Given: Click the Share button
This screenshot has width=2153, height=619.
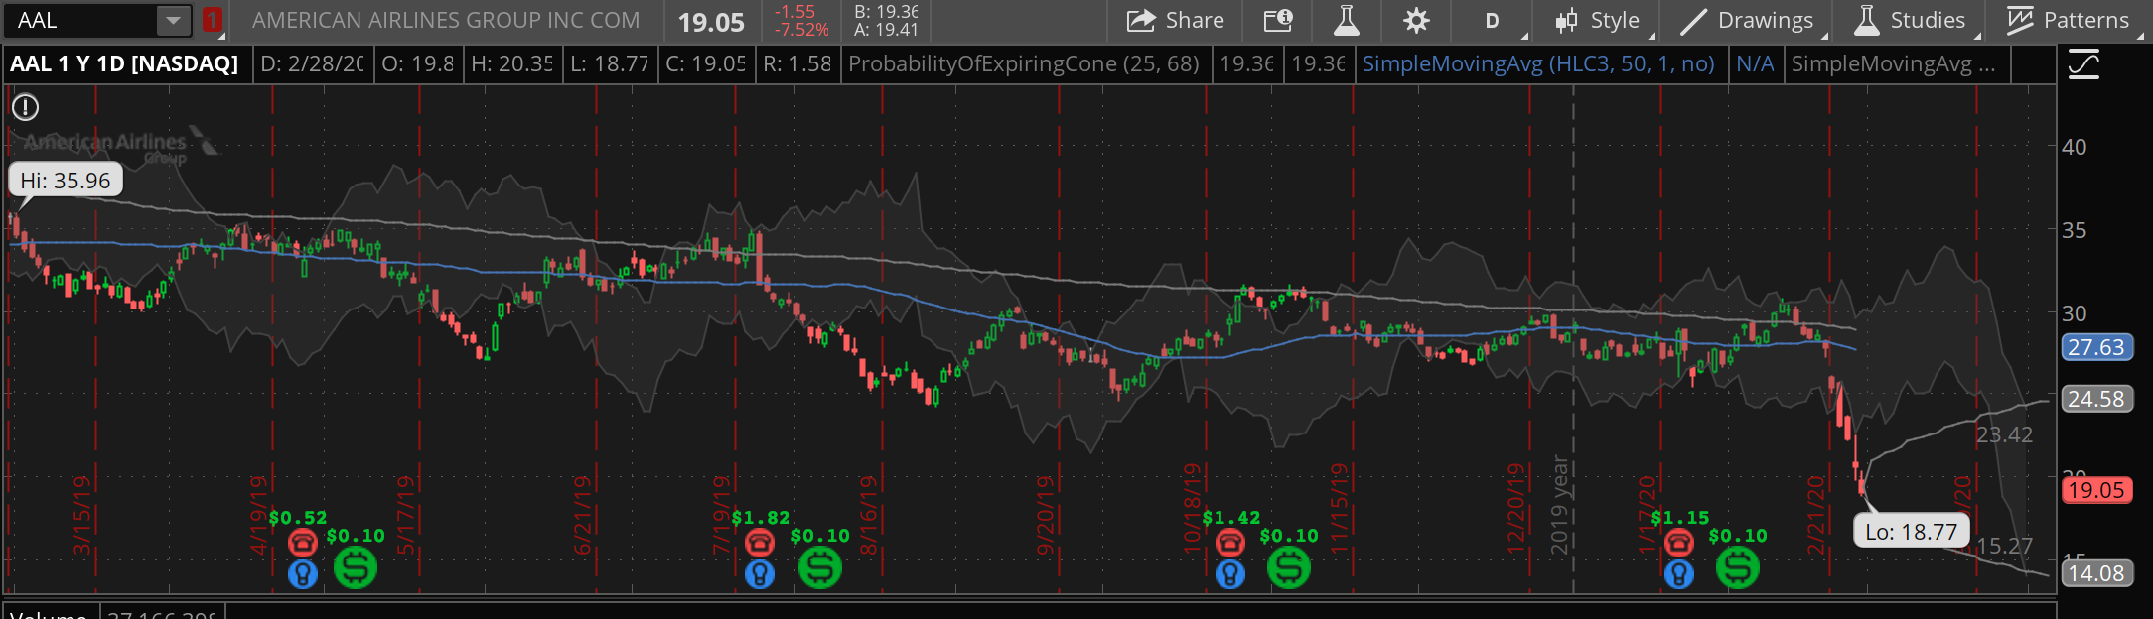Looking at the screenshot, I should (x=1176, y=20).
